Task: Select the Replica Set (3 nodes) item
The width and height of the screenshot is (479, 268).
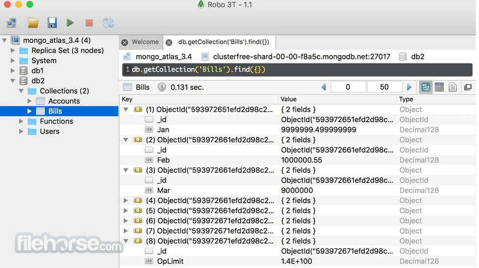Action: [x=68, y=50]
